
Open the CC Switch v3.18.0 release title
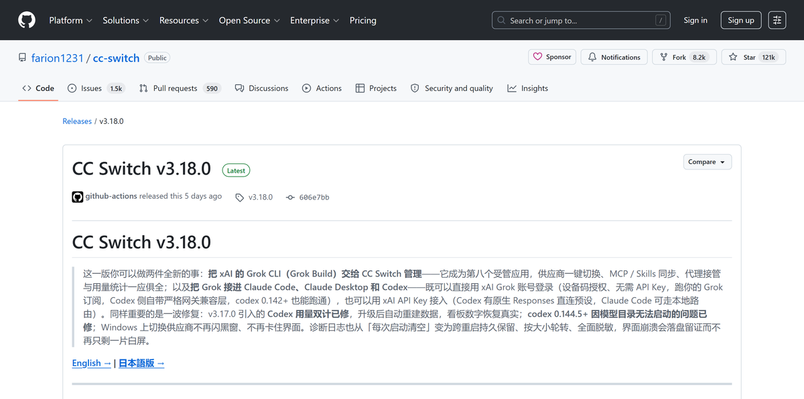pyautogui.click(x=141, y=169)
